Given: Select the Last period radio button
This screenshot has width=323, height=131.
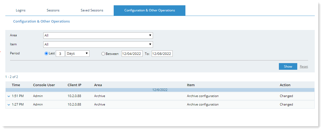Looking at the screenshot, I should tap(46, 54).
